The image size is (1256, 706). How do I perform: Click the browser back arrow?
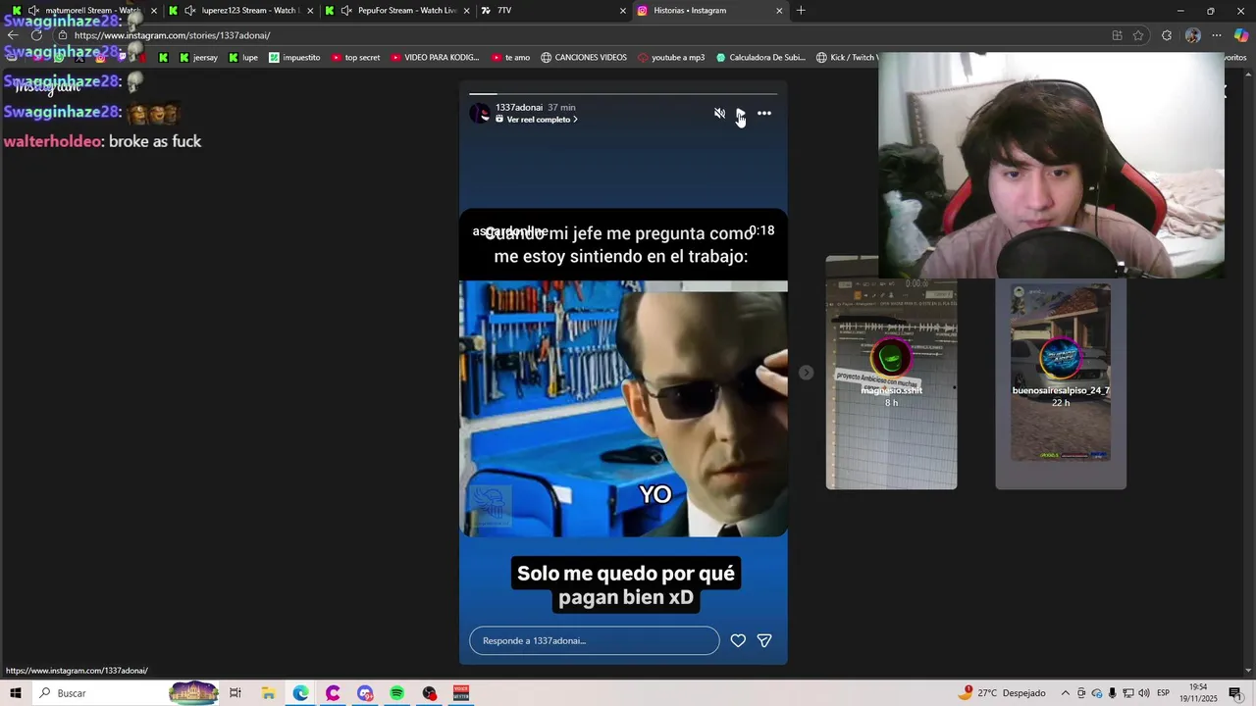(x=14, y=35)
